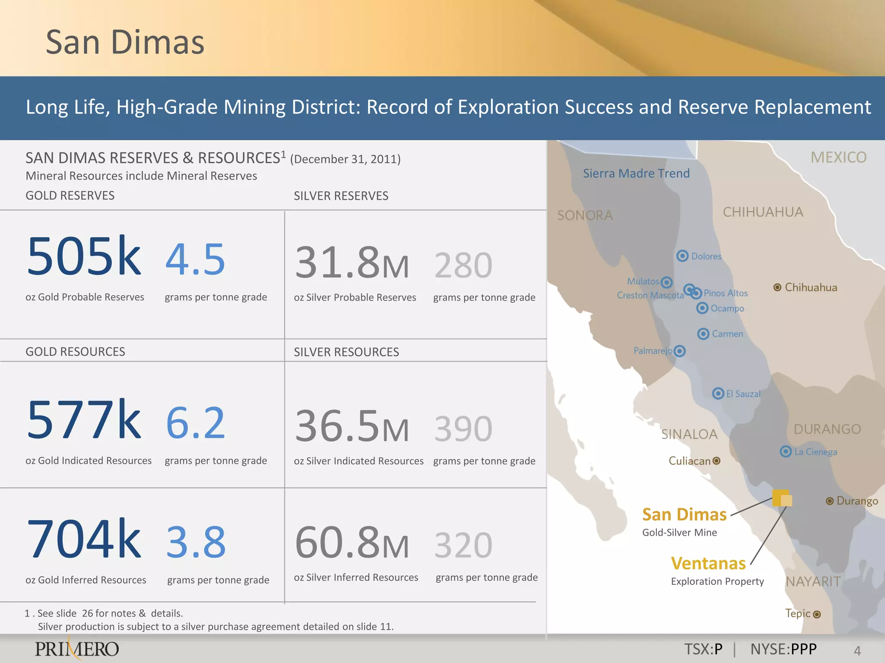Click the 36.5M silver indicated figure
The width and height of the screenshot is (885, 663).
(352, 426)
